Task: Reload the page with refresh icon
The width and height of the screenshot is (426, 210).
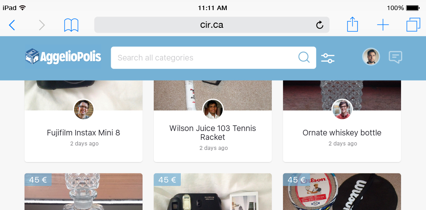Action: tap(320, 25)
